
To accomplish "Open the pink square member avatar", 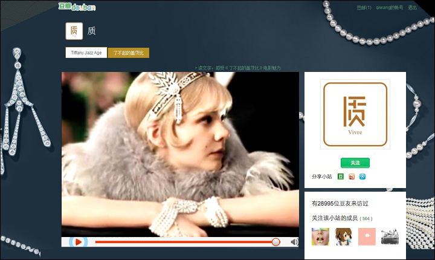I will (367, 236).
